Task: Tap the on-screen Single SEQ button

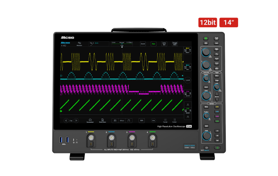Action: 175,44
